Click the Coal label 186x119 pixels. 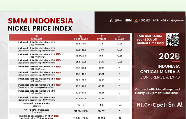tap(159, 105)
